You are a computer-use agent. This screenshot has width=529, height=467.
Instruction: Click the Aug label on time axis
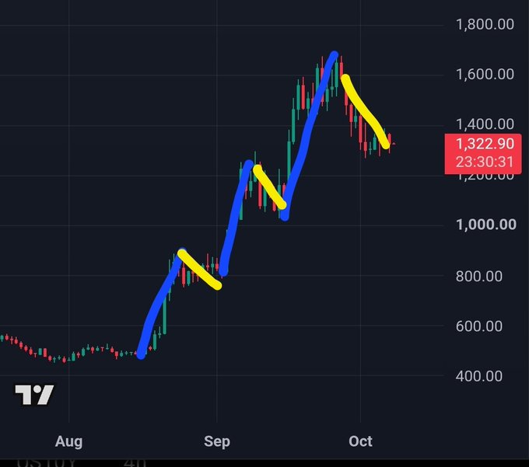pos(68,441)
